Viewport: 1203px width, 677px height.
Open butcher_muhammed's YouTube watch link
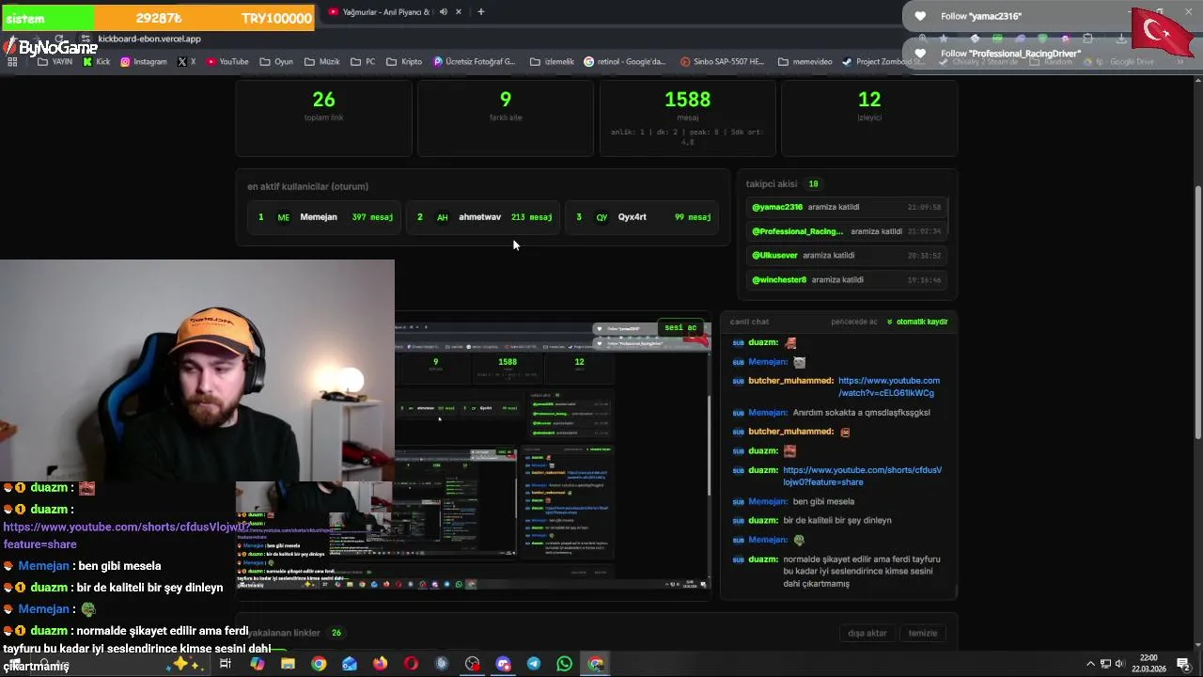[x=888, y=386]
